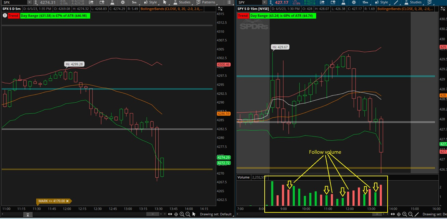Click the 4286.59 orange price tag on SPX axis

[x=223, y=114]
